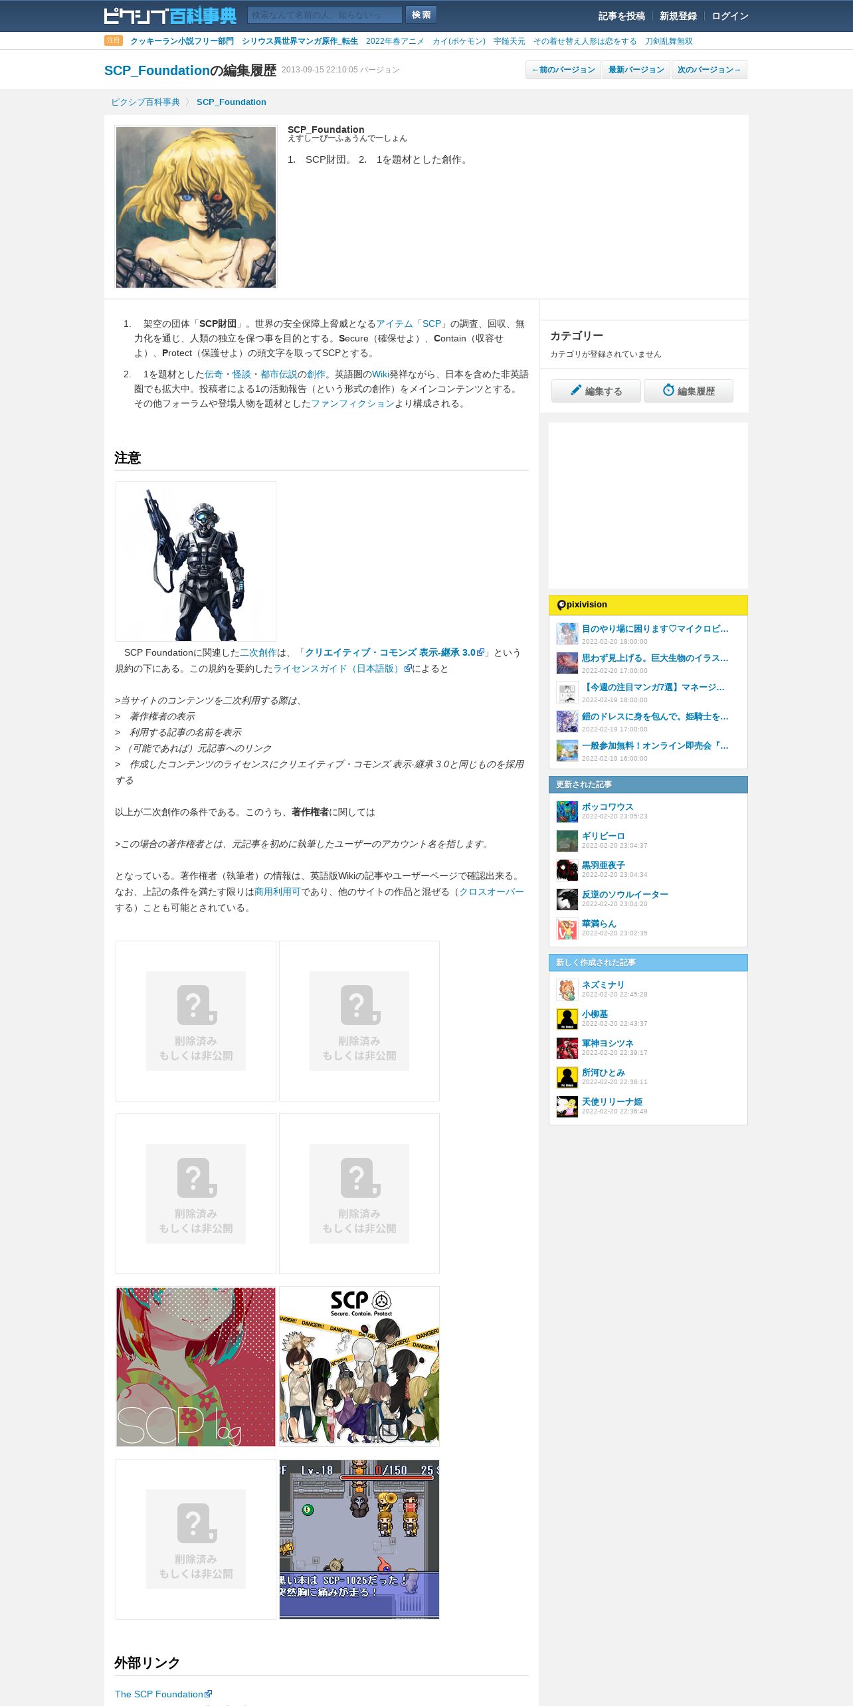Image resolution: width=853 pixels, height=1706 pixels.
Task: Open trending topic クッキーラン小説フリー部門
Action: (x=182, y=41)
